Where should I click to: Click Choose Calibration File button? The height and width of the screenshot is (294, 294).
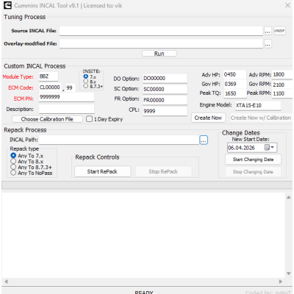(47, 119)
